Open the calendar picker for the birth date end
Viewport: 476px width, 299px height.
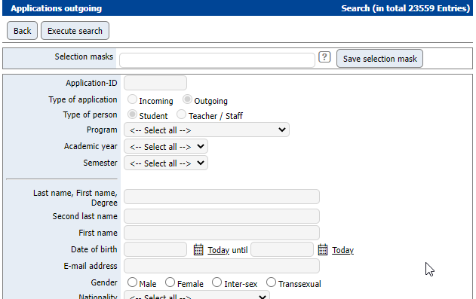point(323,249)
